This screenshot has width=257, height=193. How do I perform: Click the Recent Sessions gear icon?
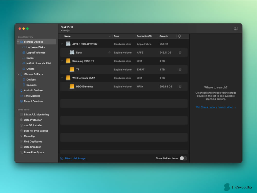21,101
